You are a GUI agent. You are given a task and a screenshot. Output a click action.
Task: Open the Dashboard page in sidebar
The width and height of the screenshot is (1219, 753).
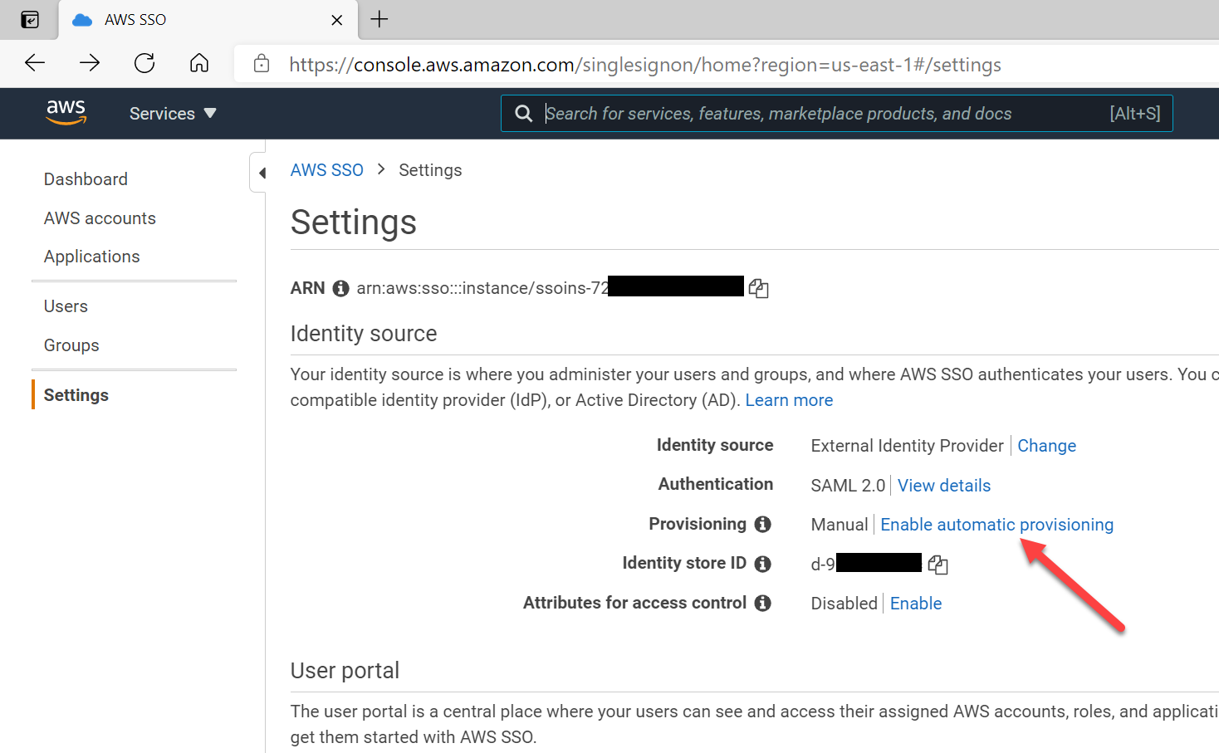(86, 179)
